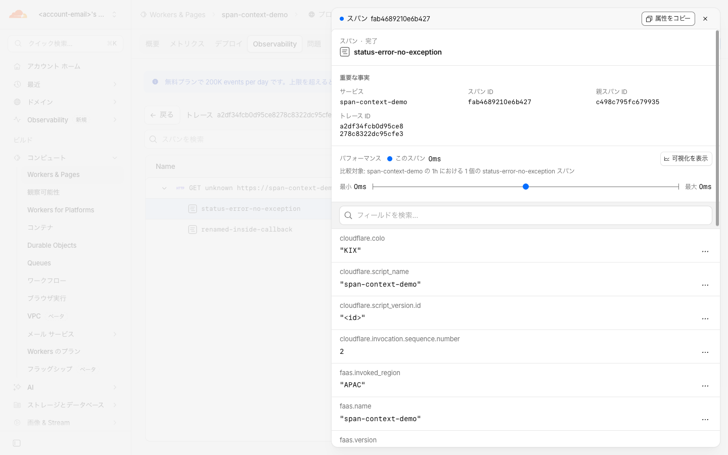Click the Workers & Pages breadcrumb

click(x=173, y=15)
